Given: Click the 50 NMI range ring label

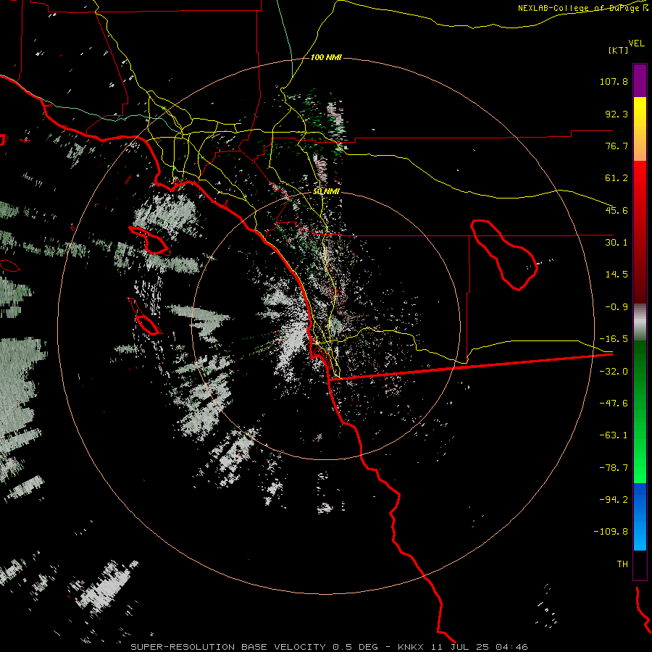Looking at the screenshot, I should 326,191.
